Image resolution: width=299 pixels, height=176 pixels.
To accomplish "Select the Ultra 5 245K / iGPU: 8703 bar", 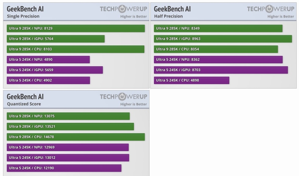I will pyautogui.click(x=221, y=70).
